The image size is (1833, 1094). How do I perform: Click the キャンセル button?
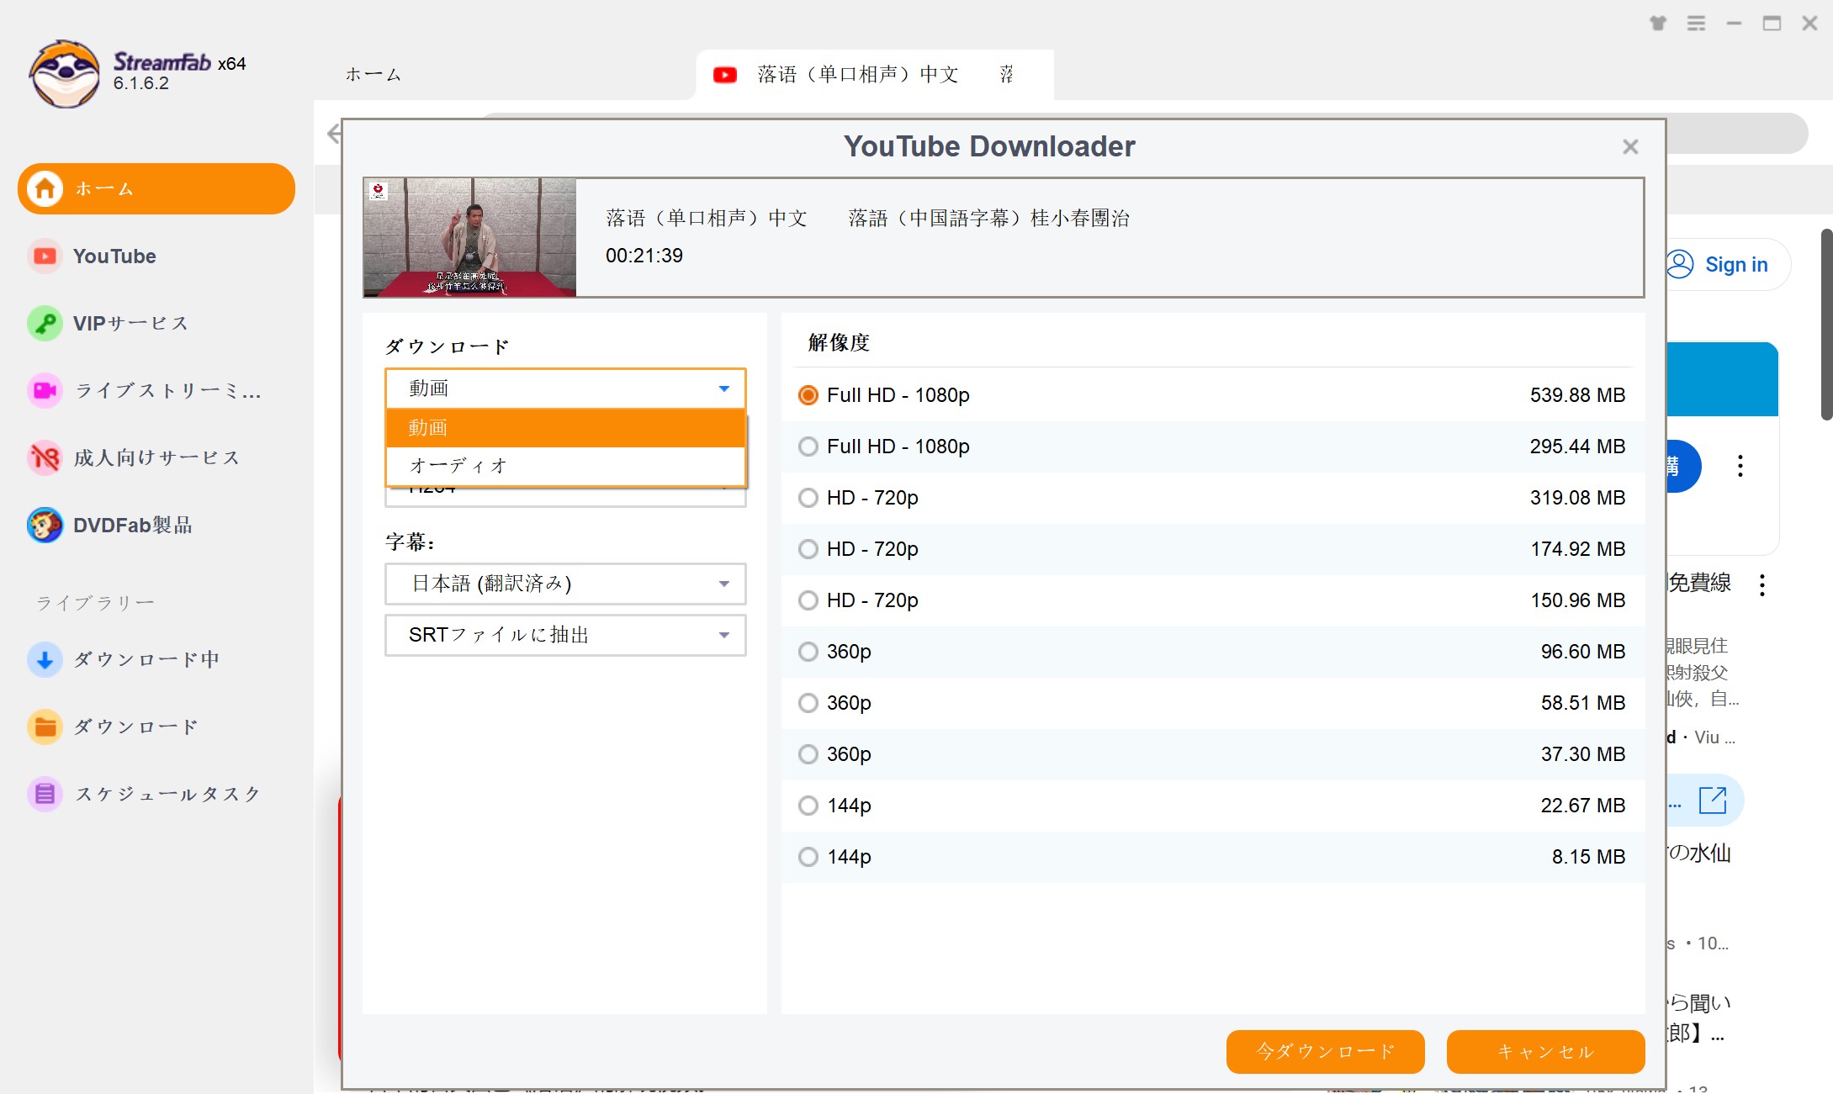1545,1052
